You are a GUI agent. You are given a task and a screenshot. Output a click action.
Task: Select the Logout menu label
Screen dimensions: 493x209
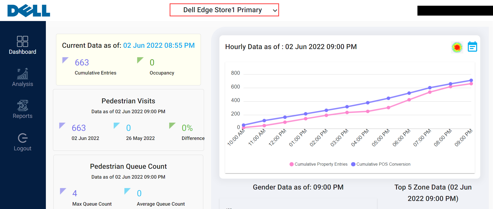click(22, 149)
